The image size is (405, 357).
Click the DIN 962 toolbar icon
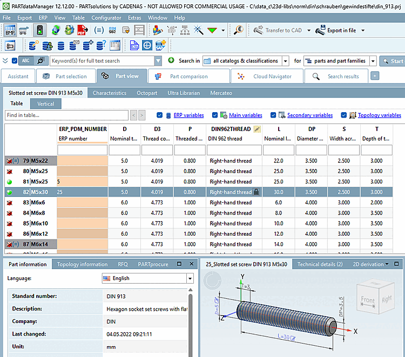pyautogui.click(x=112, y=30)
